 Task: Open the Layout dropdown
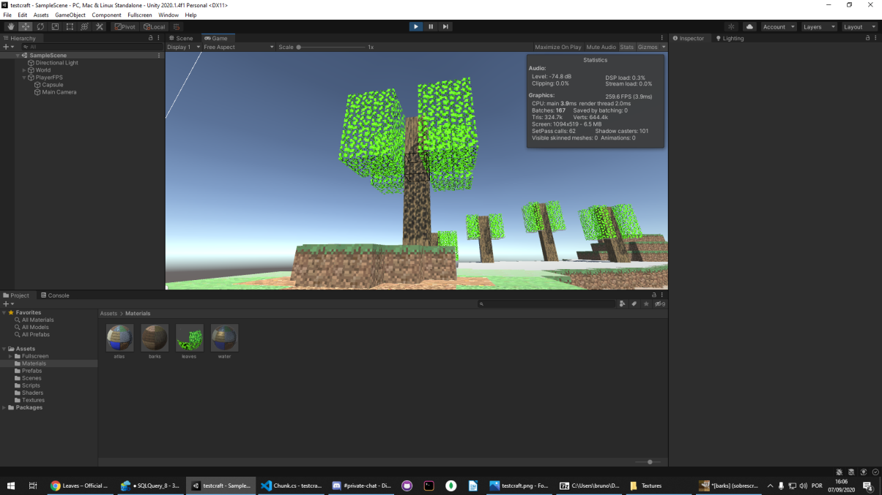(x=859, y=26)
